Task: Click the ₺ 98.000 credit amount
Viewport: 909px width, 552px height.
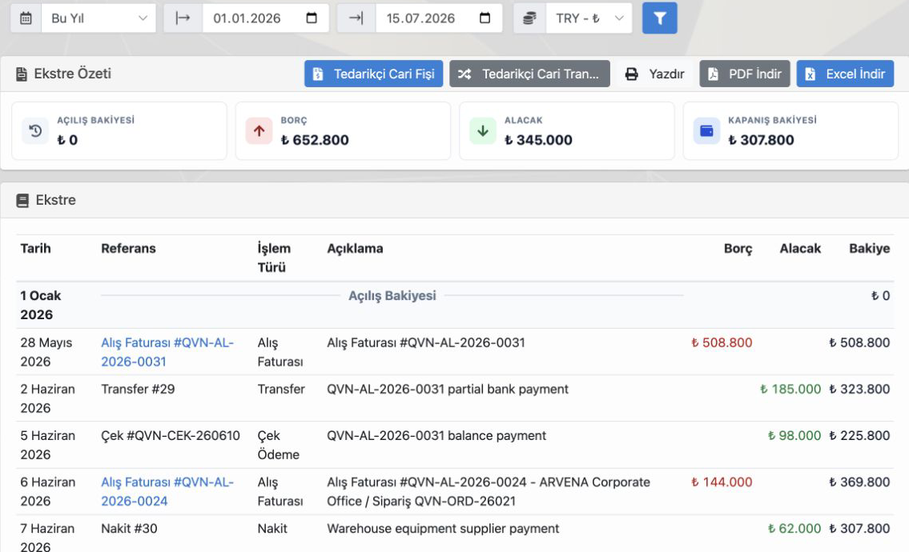Action: (794, 435)
